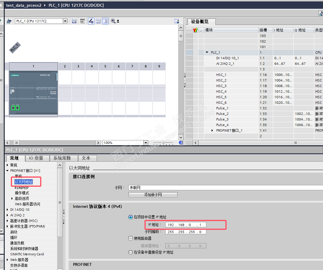Select Web 服务器访问 in the tree

coord(27,204)
